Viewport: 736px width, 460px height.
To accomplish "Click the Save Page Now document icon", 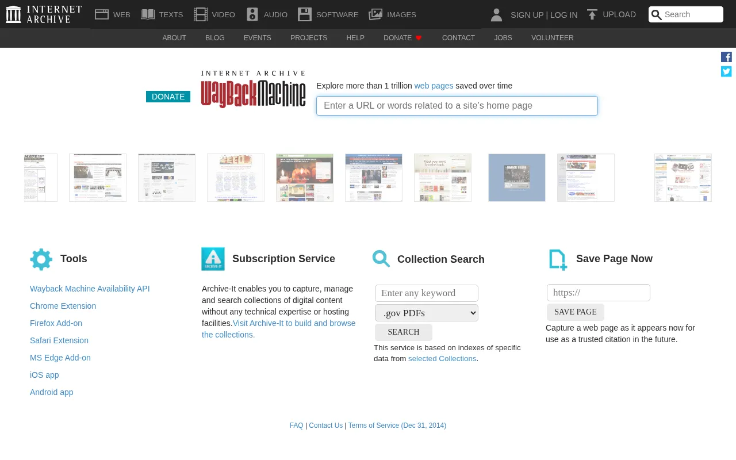I will coord(558,260).
